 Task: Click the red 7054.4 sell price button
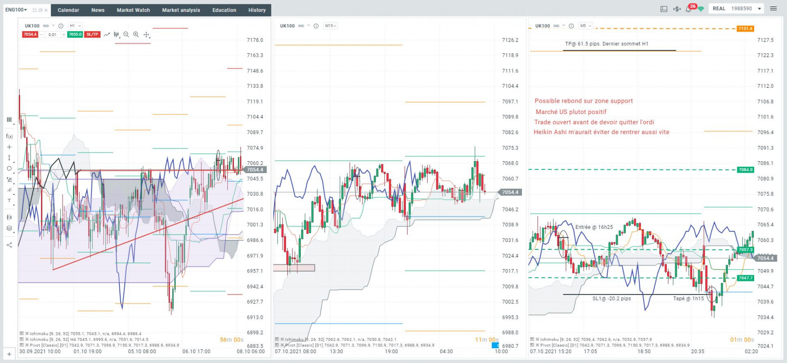(x=30, y=35)
